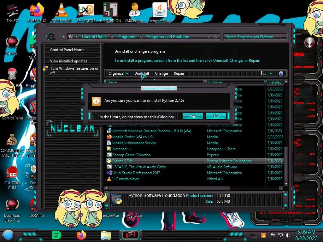
Task: Open the FURRY FUX Firefox shortcut
Action: (37, 13)
